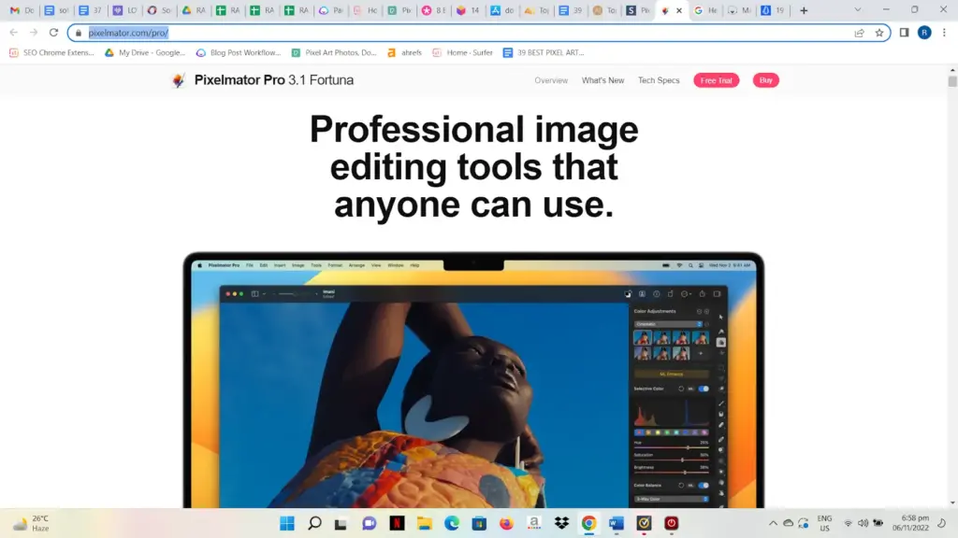Image resolution: width=958 pixels, height=538 pixels.
Task: Select the arrow tool in Pixelmator sidebar
Action: [720, 318]
